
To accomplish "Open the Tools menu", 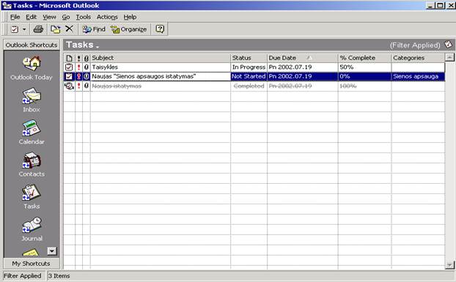I will point(84,17).
